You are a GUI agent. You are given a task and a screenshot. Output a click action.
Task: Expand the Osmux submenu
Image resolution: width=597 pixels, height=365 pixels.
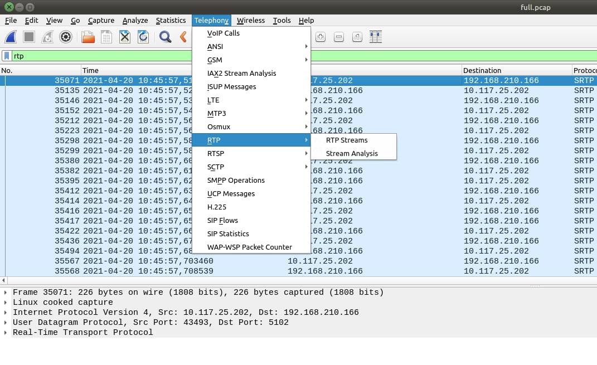[251, 126]
